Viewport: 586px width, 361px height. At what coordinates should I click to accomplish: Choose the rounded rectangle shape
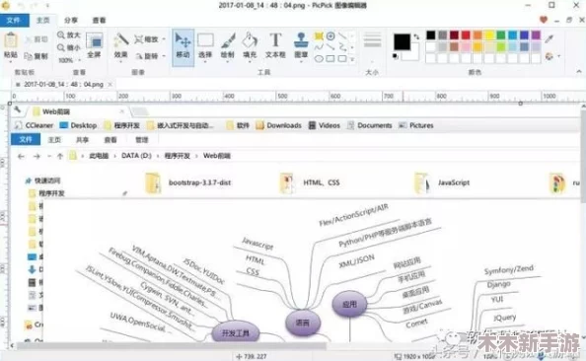coord(342,58)
